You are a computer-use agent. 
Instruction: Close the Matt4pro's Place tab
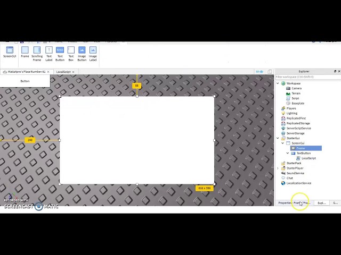click(48, 72)
